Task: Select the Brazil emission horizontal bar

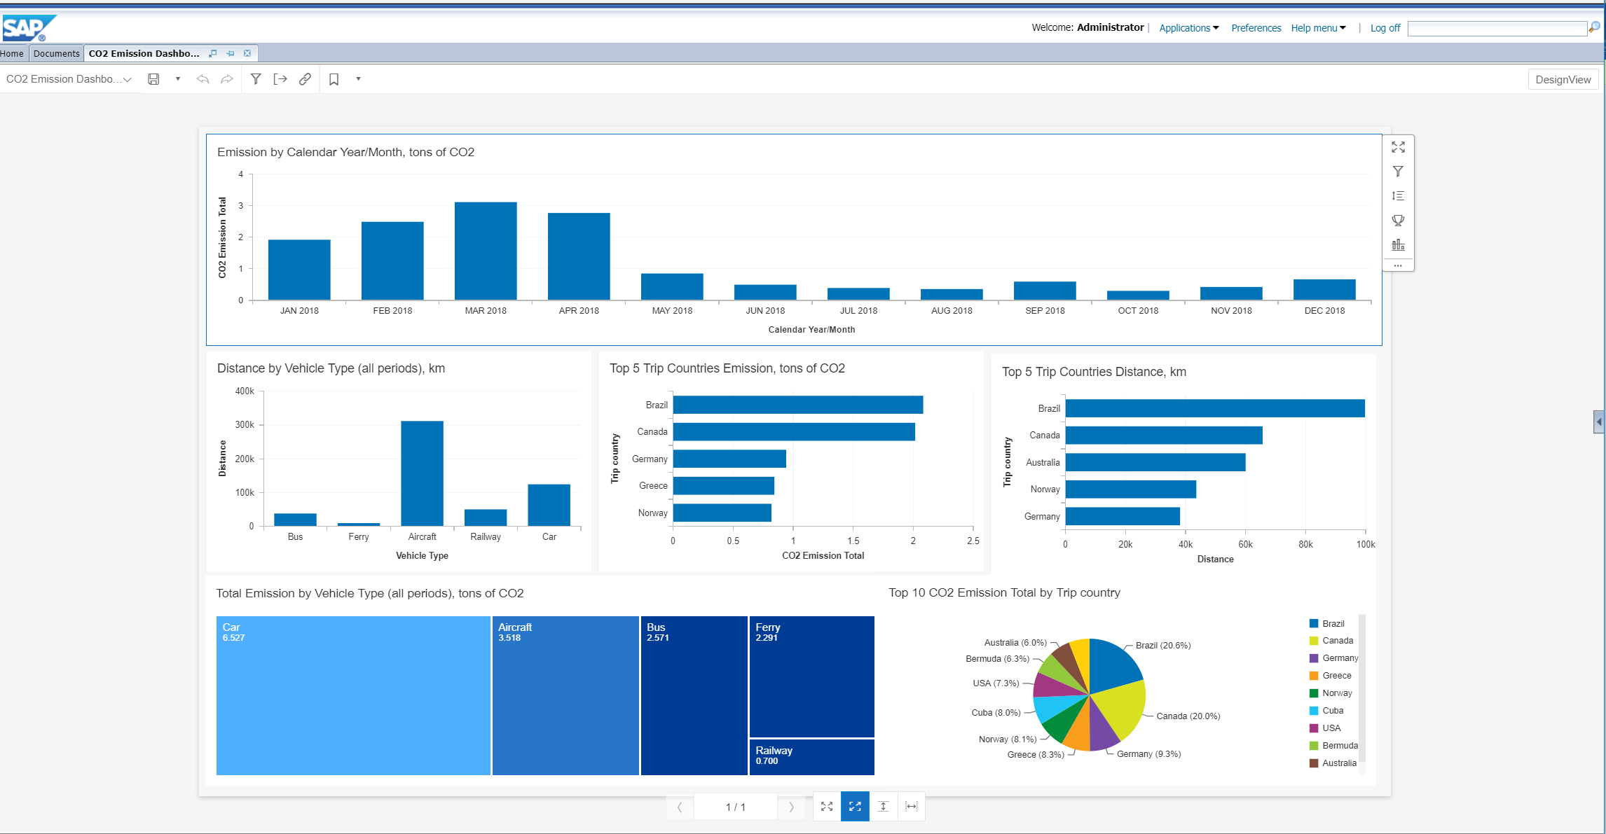Action: (x=798, y=405)
